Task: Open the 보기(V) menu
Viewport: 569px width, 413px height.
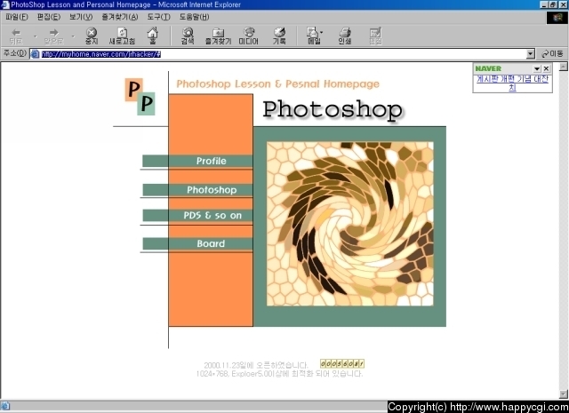Action: click(x=81, y=17)
